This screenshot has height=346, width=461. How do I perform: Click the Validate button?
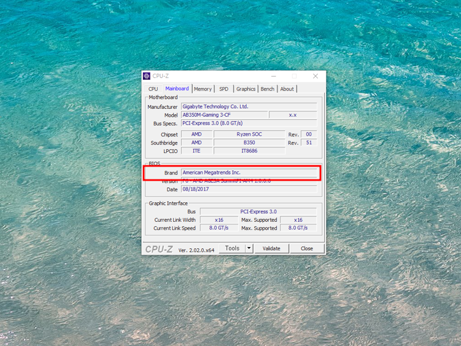click(x=271, y=248)
